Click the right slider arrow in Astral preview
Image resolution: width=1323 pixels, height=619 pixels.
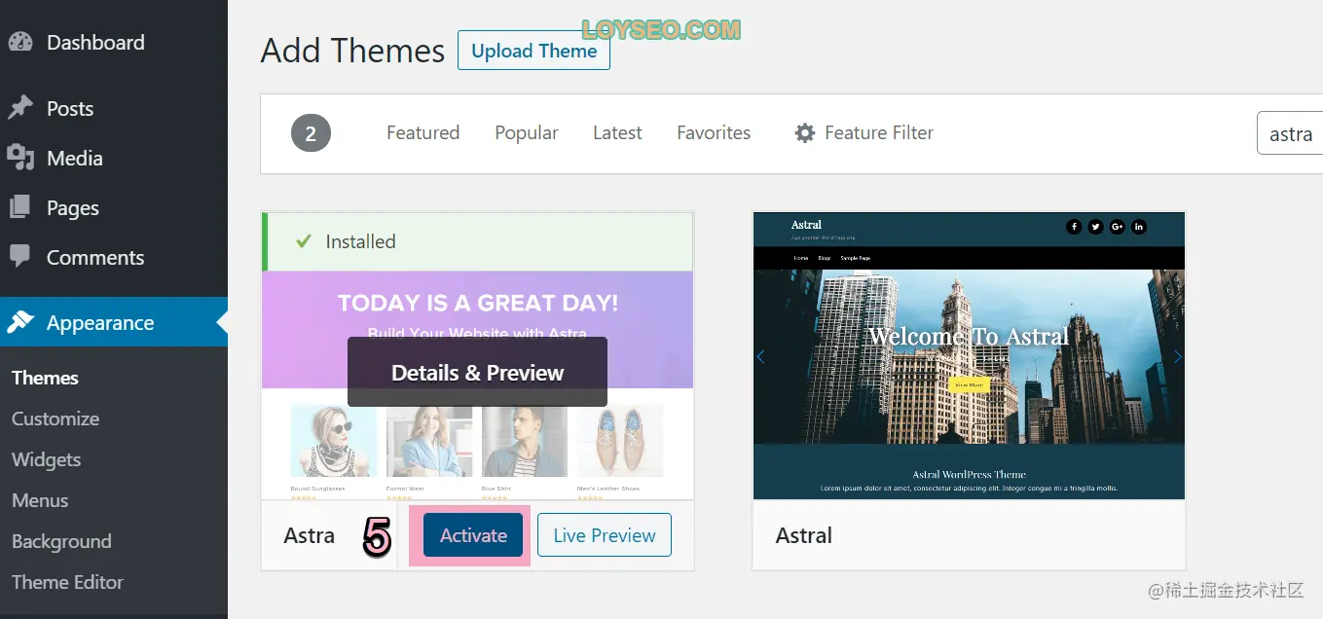1177,357
